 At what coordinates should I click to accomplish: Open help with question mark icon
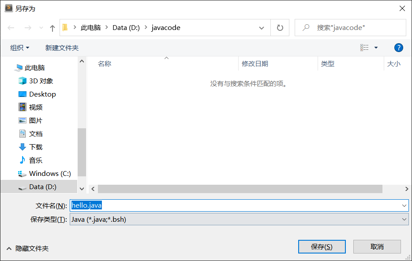[399, 48]
